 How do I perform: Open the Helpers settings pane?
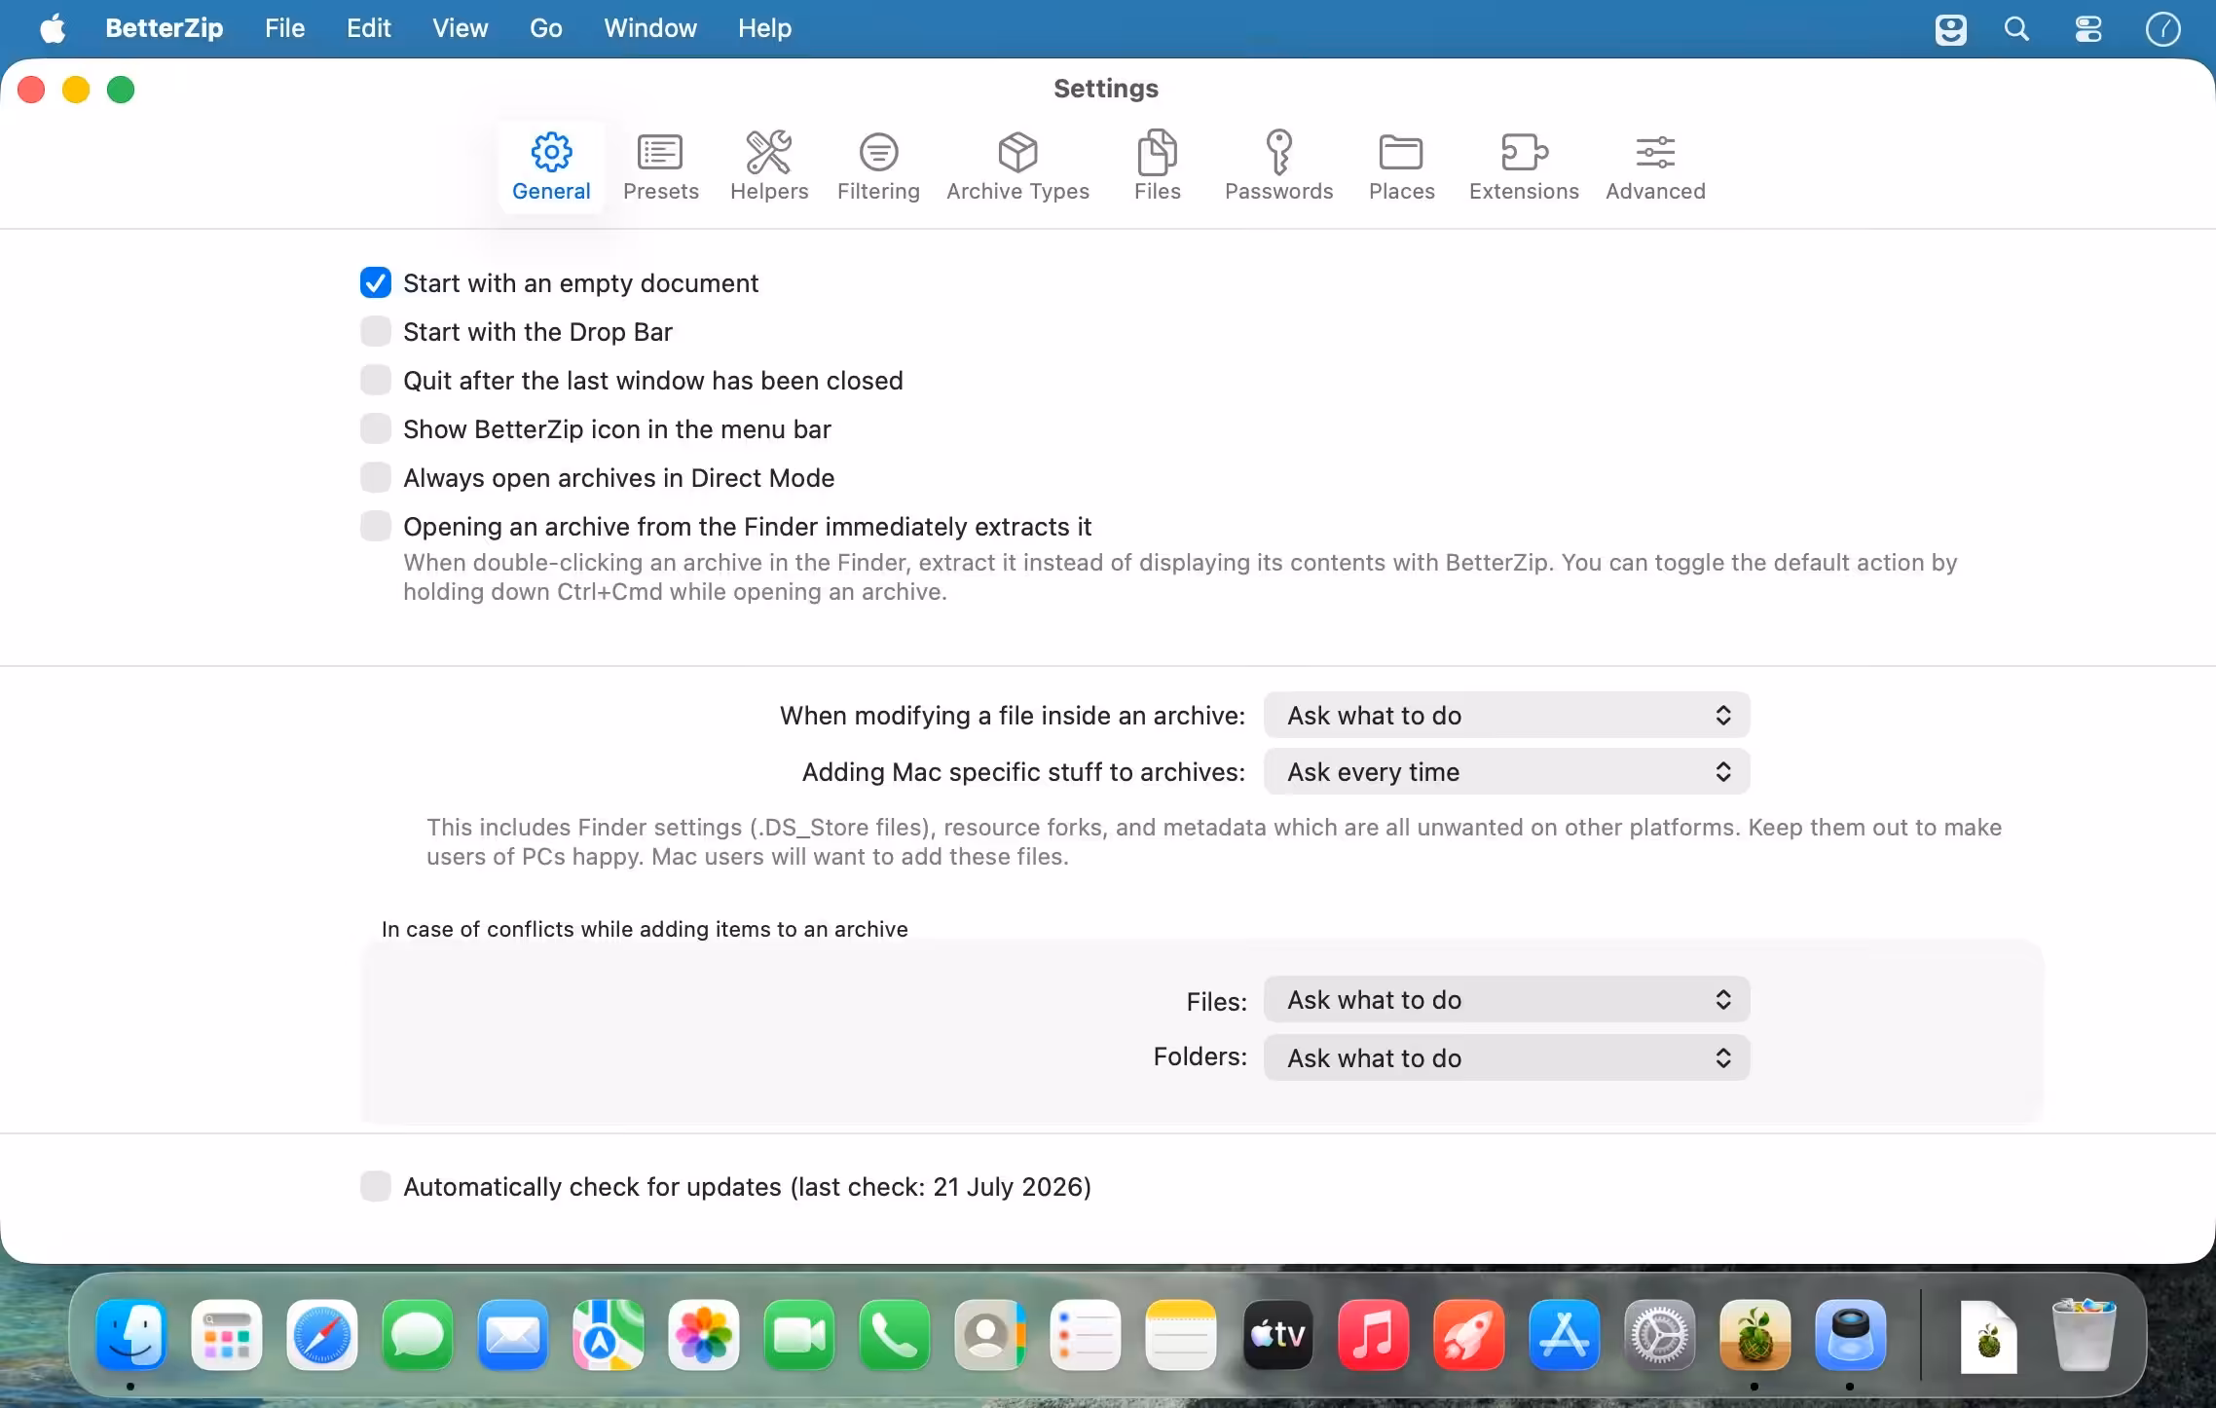click(769, 167)
